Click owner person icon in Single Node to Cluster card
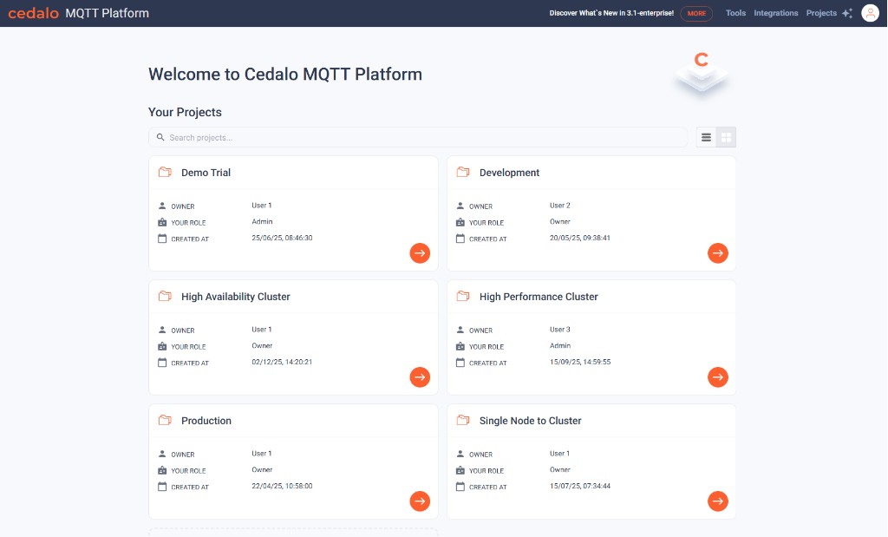 tap(460, 454)
